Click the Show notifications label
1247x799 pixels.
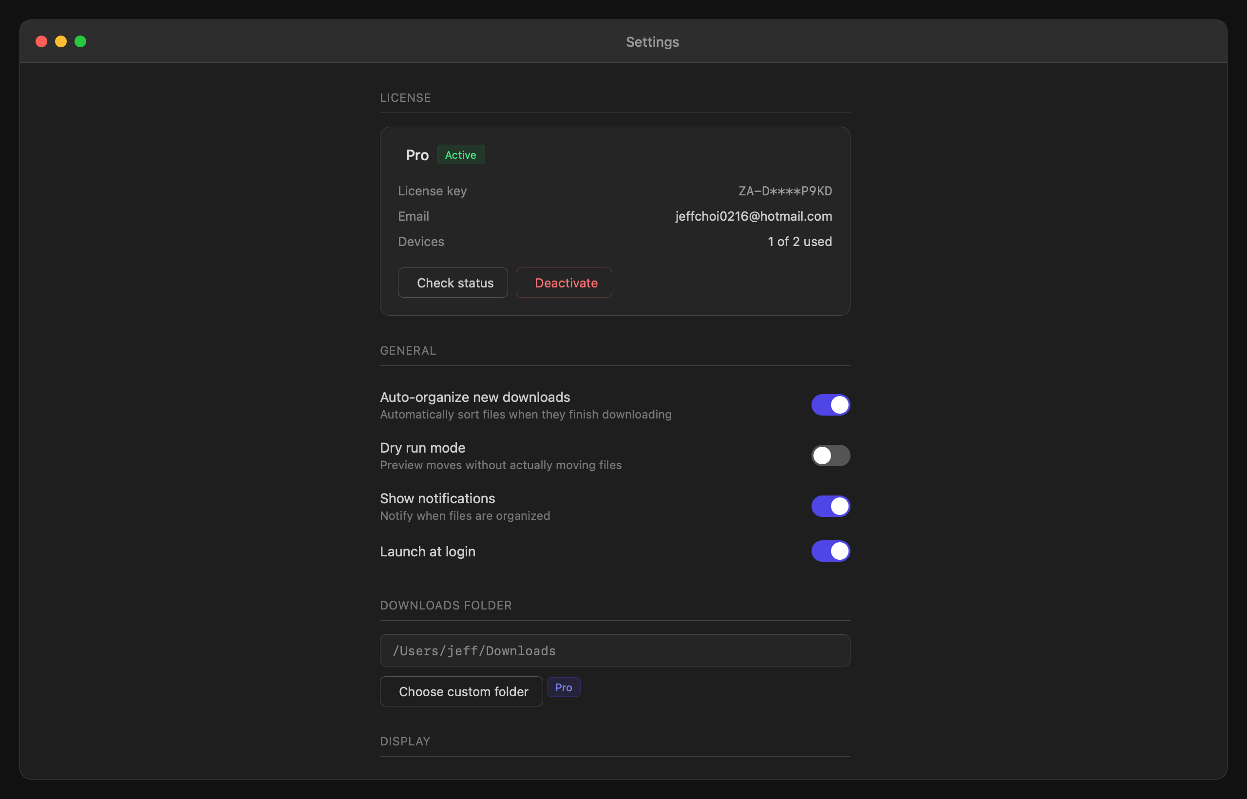[x=438, y=498]
